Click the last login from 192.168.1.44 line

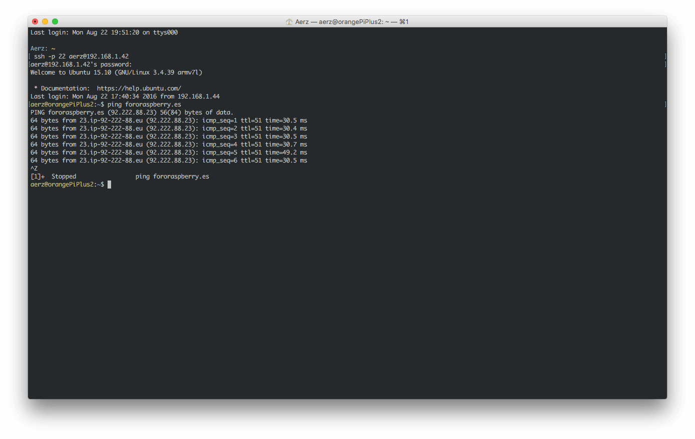pyautogui.click(x=125, y=96)
